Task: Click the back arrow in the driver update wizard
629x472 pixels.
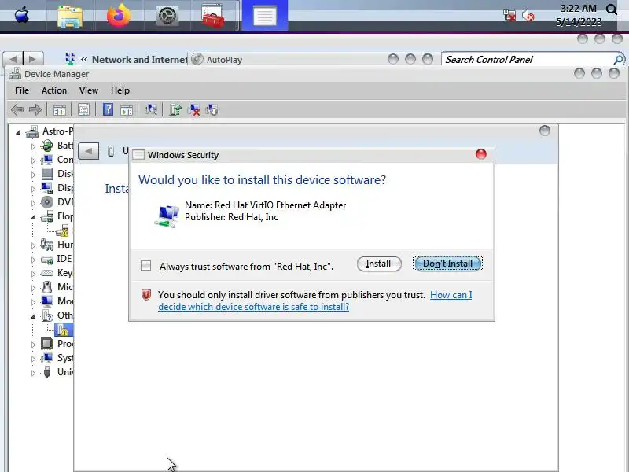Action: coord(88,151)
